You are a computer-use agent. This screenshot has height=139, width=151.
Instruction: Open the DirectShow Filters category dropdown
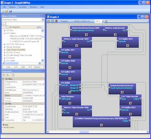(x=43, y=20)
